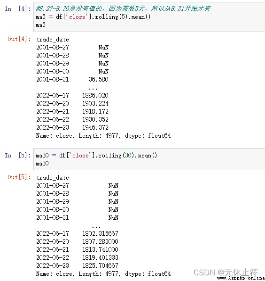Click the CSDN watermark text
This screenshot has width=265, height=281.
(x=226, y=273)
